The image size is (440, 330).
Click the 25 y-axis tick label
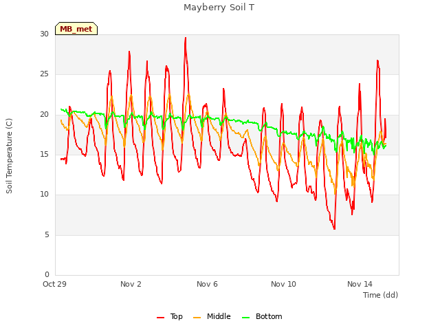click(x=44, y=74)
